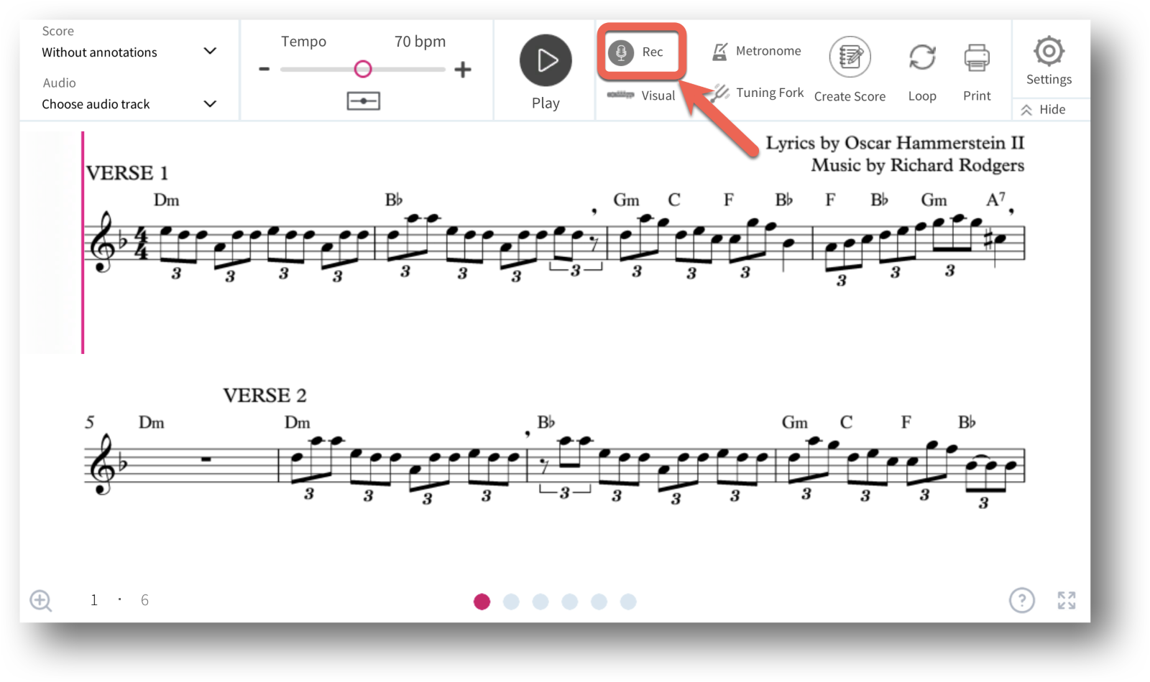Image resolution: width=1150 pixels, height=682 pixels.
Task: Zoom in with the magnifier icon
Action: point(41,601)
